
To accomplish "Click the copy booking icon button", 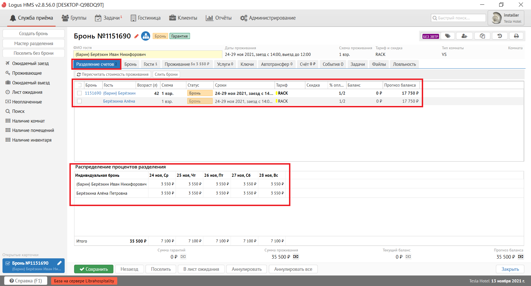I will (482, 36).
